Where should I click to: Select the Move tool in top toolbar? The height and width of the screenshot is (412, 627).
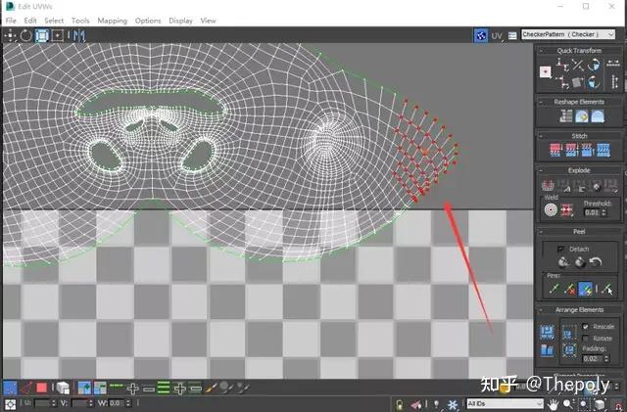point(10,36)
